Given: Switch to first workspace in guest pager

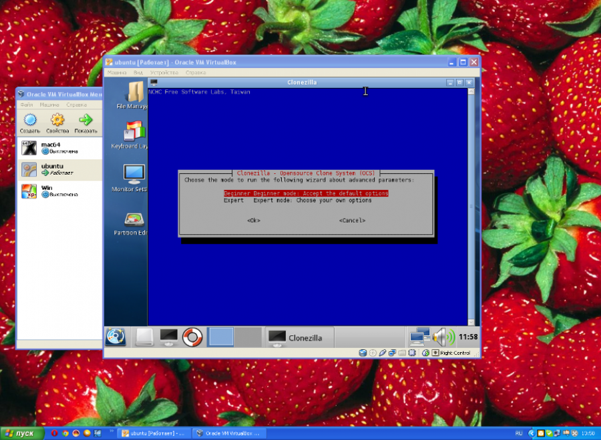Looking at the screenshot, I should click(x=220, y=337).
